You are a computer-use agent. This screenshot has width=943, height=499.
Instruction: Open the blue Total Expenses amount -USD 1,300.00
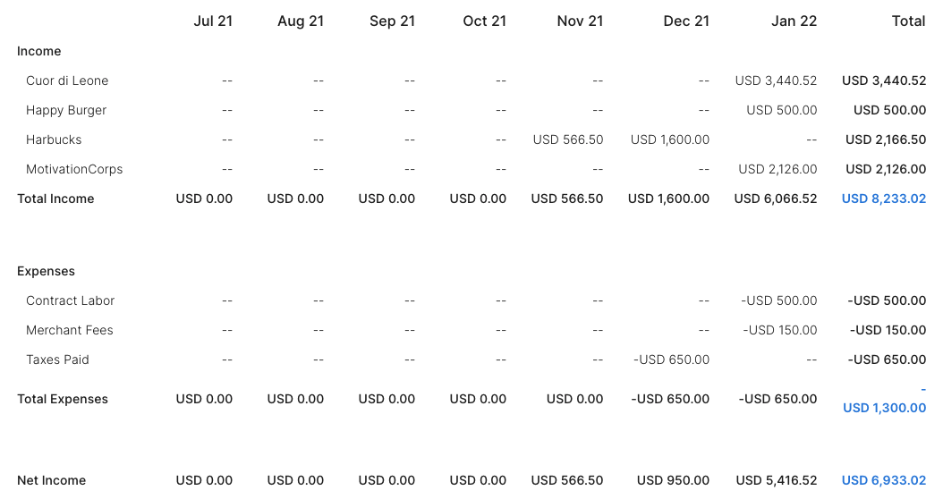click(884, 408)
